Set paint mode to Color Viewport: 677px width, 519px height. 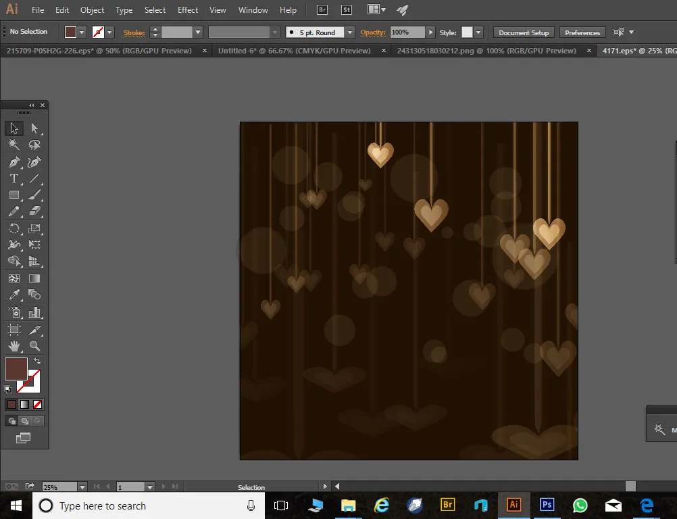(11, 405)
